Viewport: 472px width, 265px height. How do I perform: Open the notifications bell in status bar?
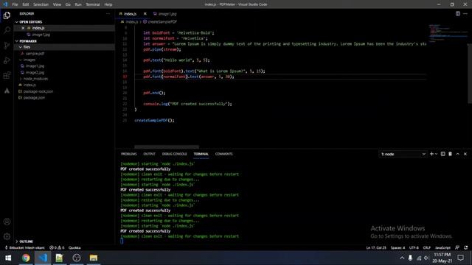(x=465, y=248)
